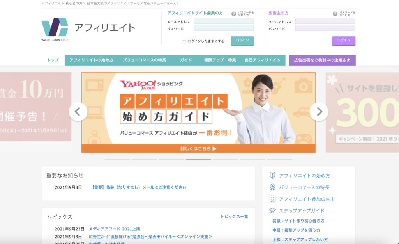This screenshot has height=244, width=399.
Task: Show the previous carousel banner
Action: pyautogui.click(x=78, y=112)
